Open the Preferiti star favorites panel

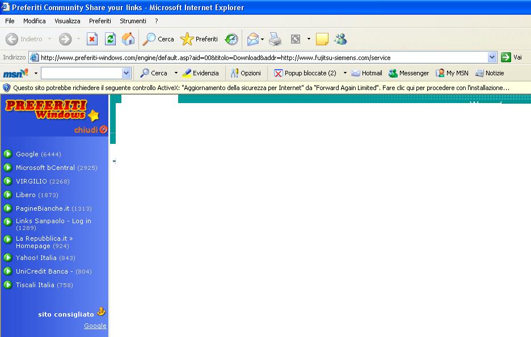[199, 39]
